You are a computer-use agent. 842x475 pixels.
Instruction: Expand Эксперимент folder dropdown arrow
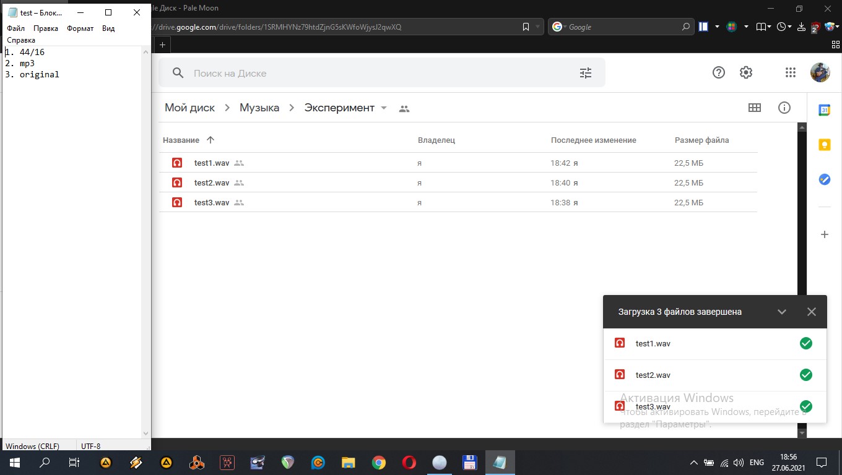[x=384, y=108]
